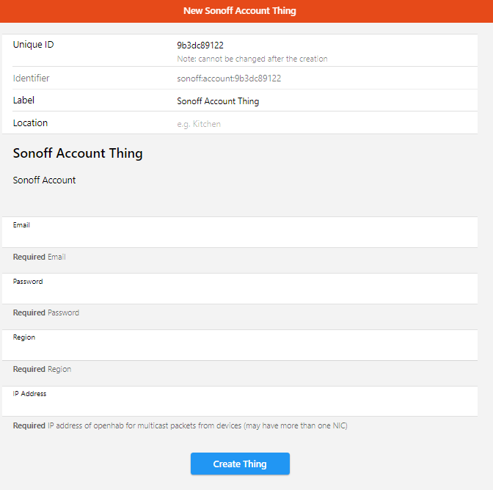493x490 pixels.
Task: Click the Required Password hint text
Action: click(46, 313)
